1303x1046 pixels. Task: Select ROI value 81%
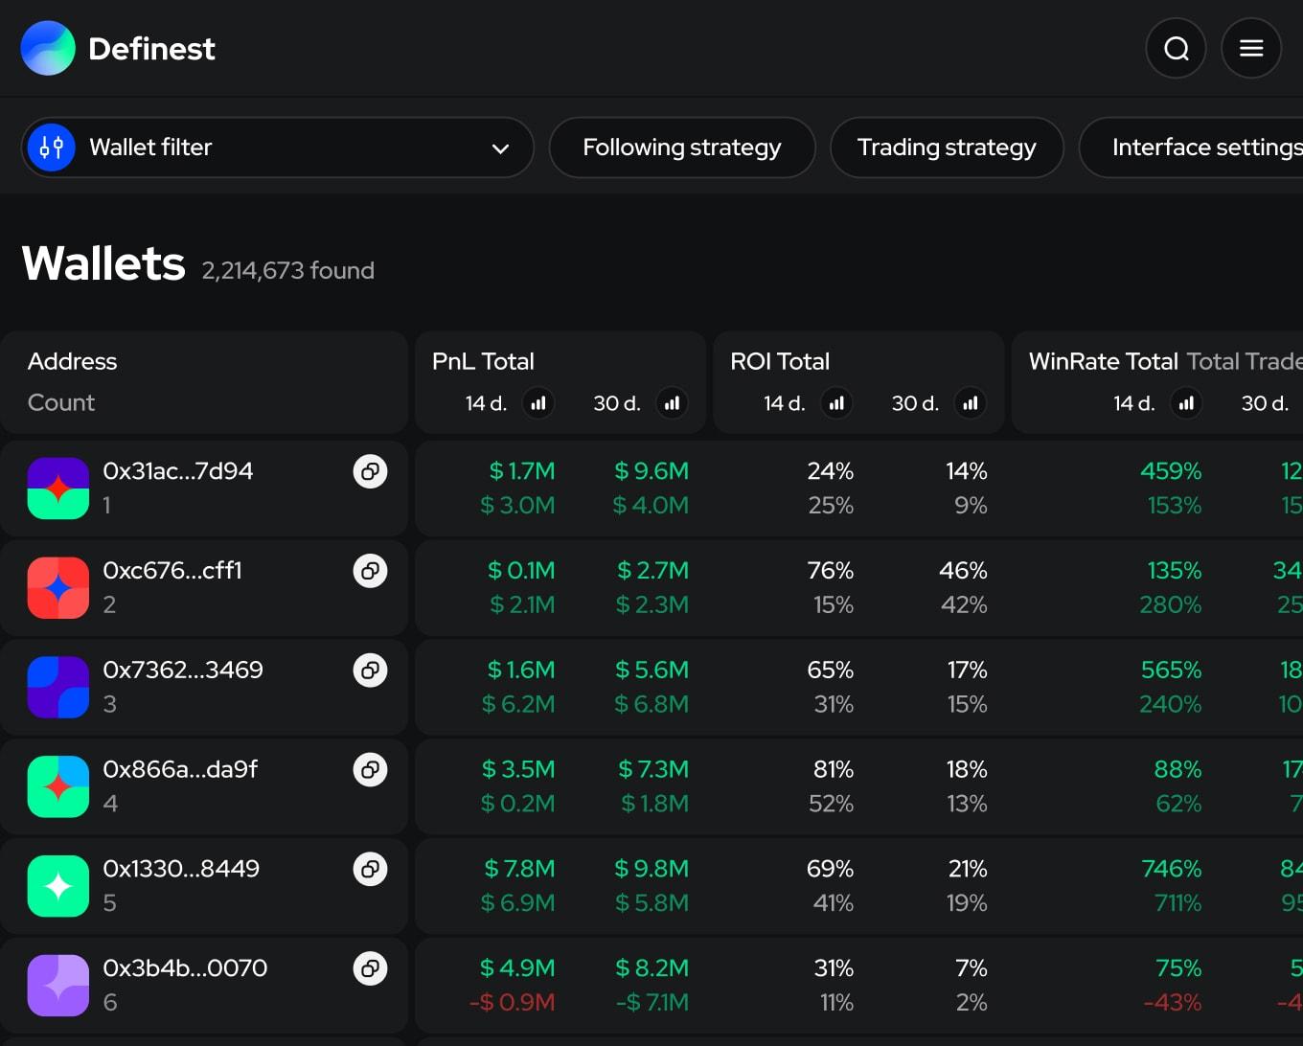833,769
